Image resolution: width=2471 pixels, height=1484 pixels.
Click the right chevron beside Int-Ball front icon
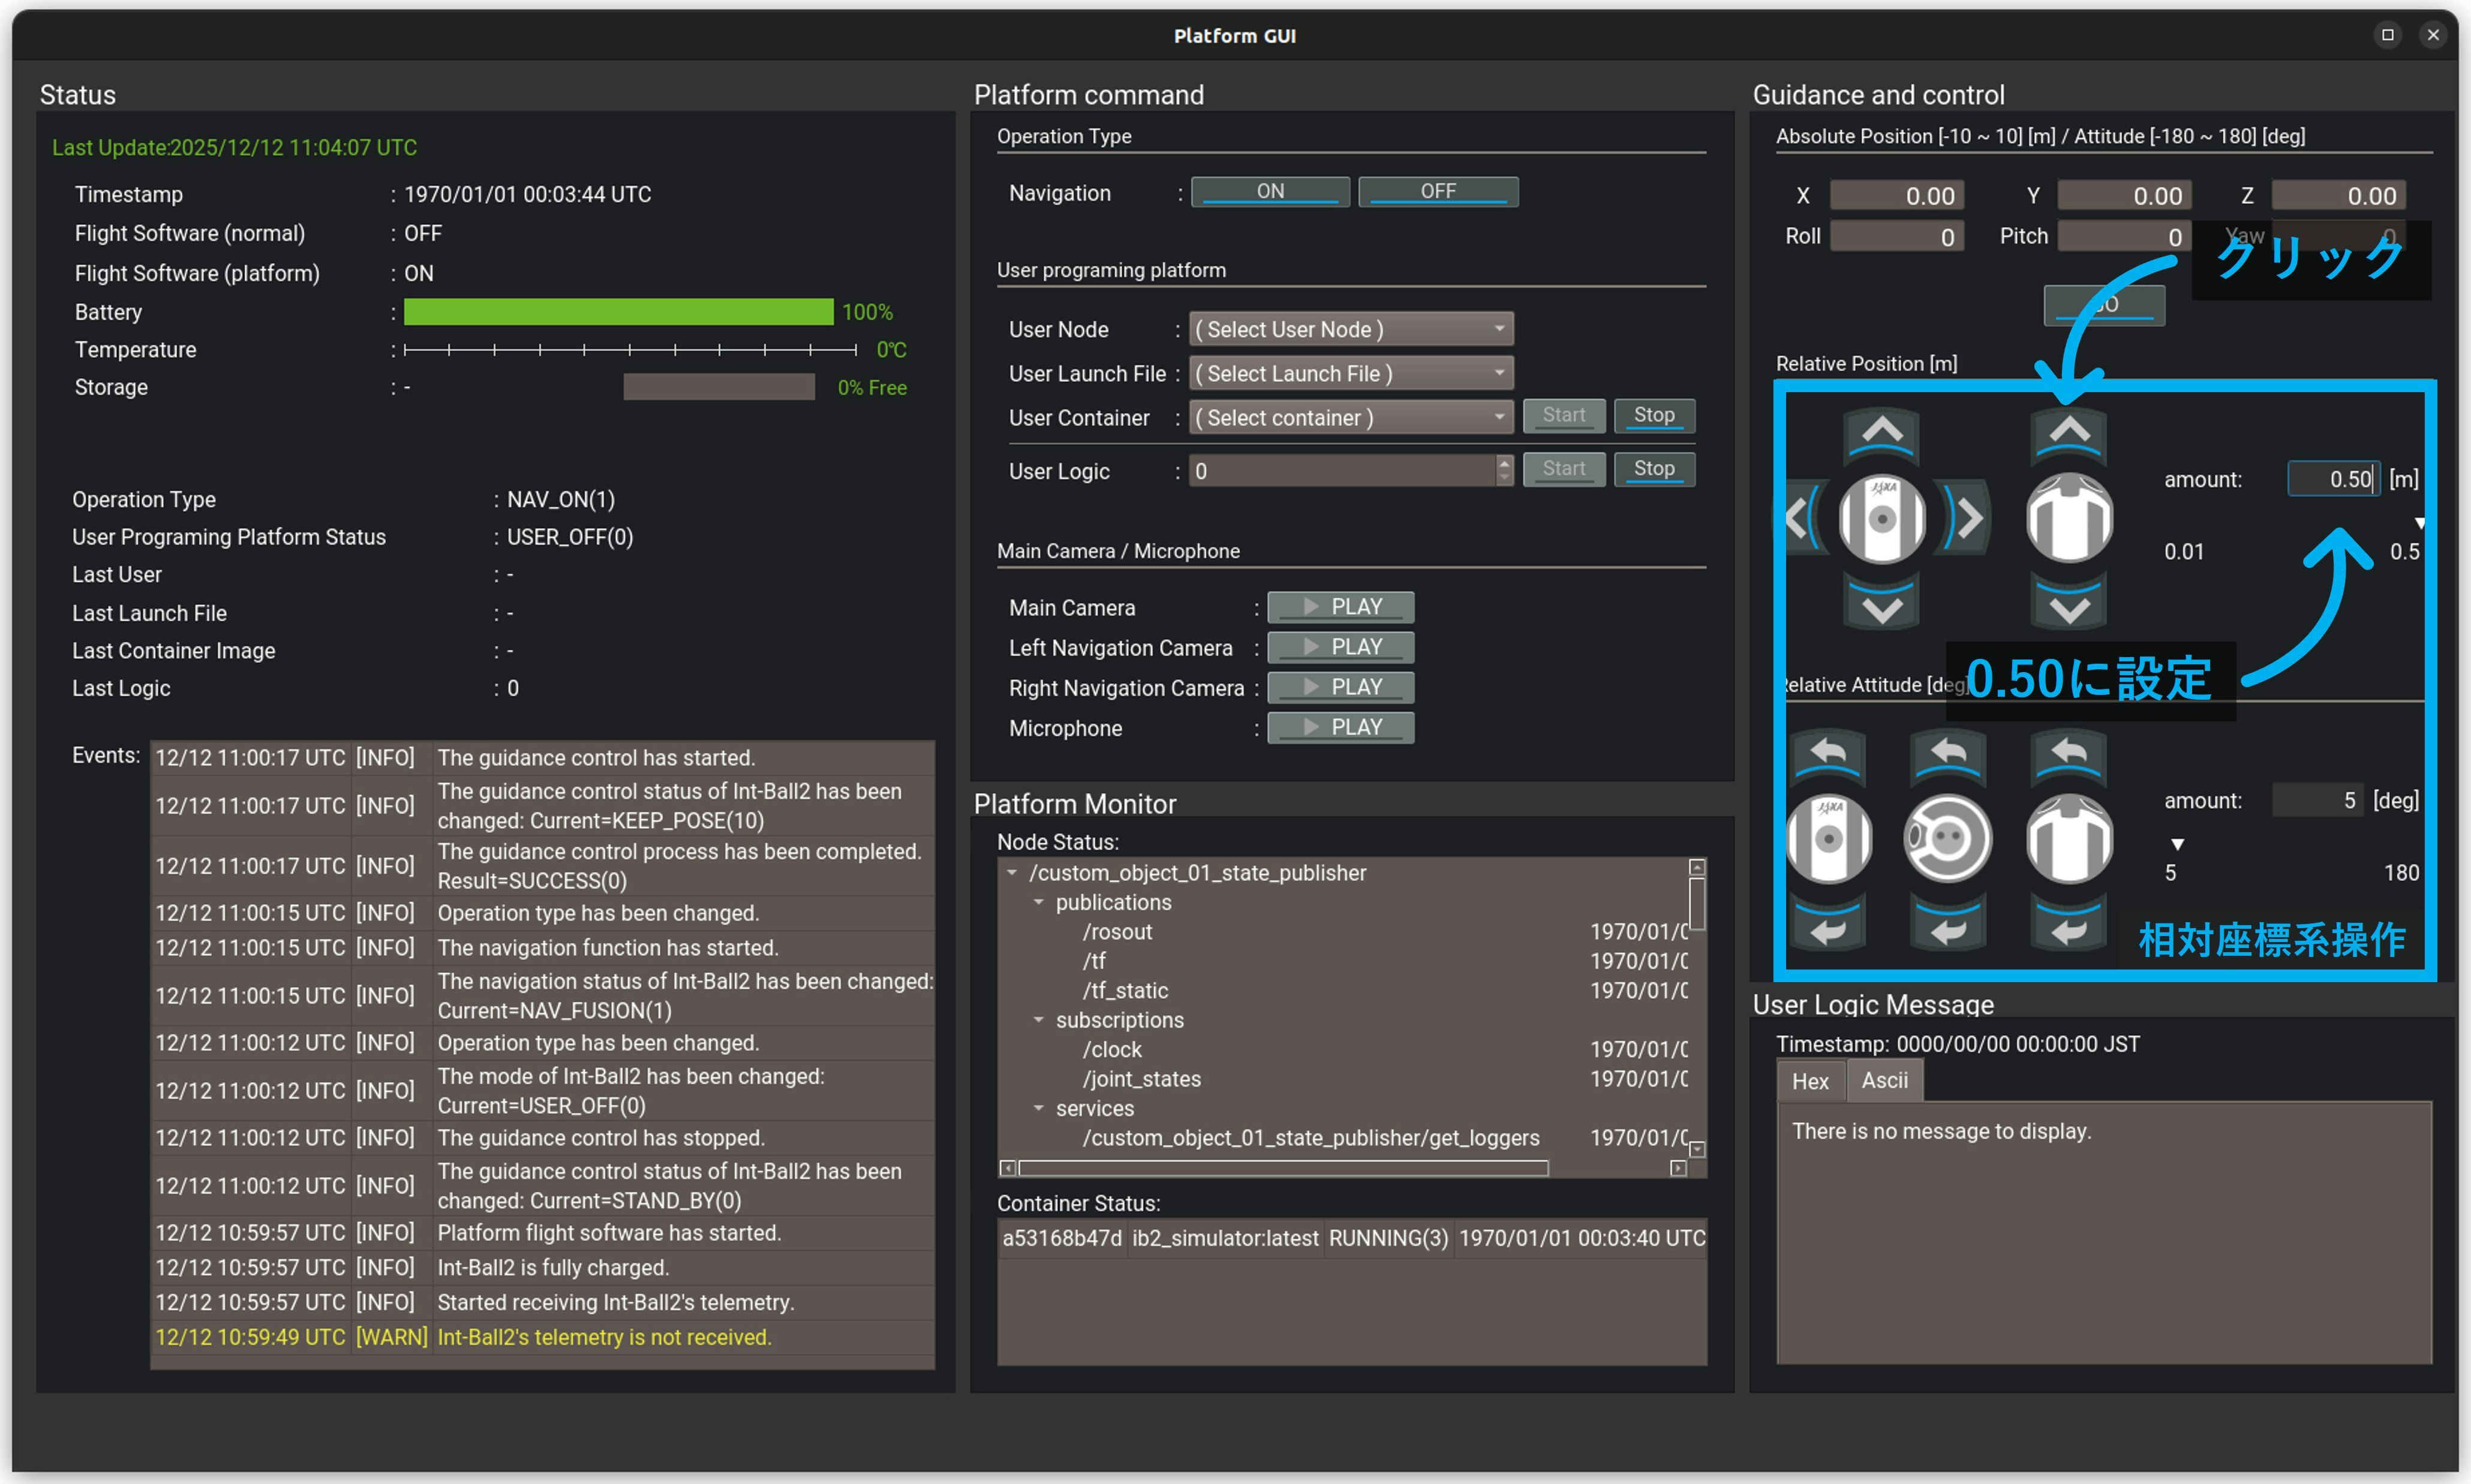pyautogui.click(x=1968, y=518)
